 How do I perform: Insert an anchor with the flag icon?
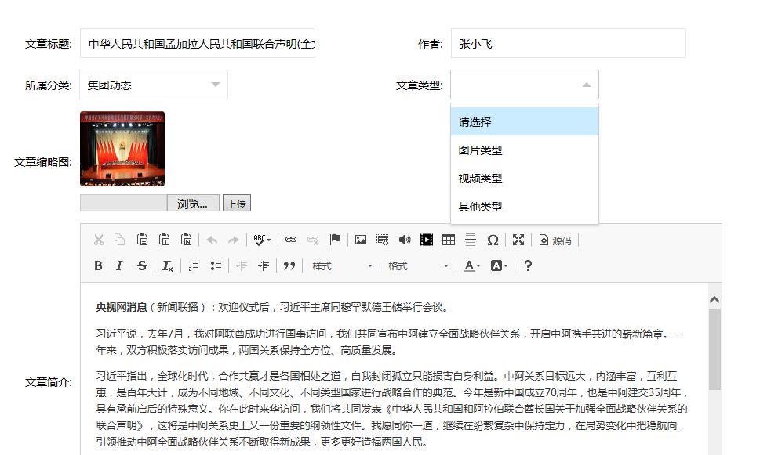[x=335, y=240]
